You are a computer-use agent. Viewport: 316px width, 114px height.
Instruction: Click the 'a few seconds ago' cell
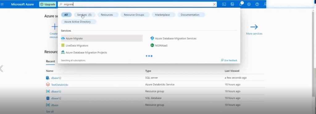coord(235,78)
